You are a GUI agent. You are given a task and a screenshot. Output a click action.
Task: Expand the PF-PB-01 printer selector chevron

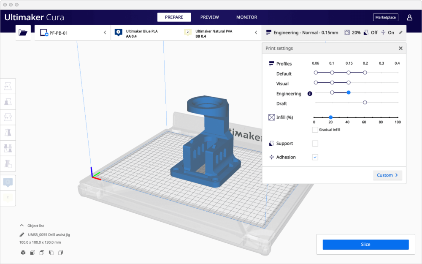pos(105,33)
